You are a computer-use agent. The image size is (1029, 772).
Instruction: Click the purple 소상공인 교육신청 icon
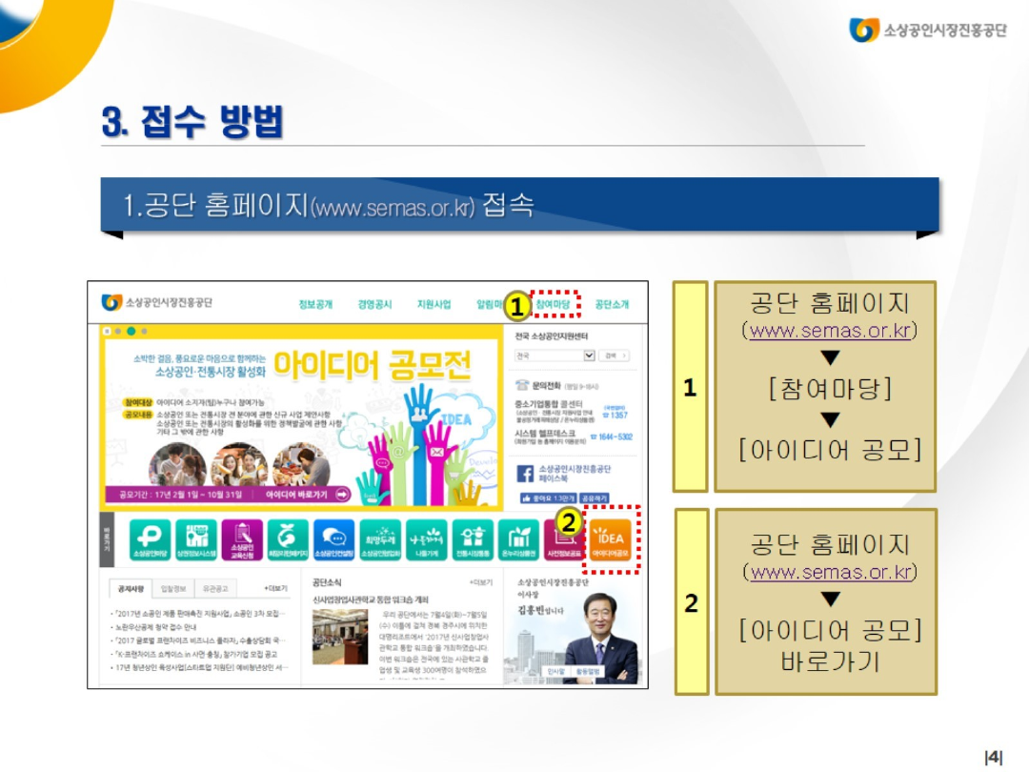[242, 539]
